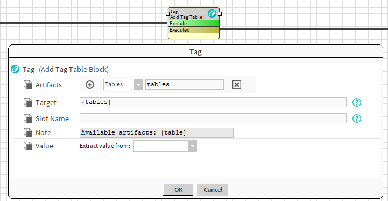
Task: Click the empty Slot Name field
Action: (213, 118)
